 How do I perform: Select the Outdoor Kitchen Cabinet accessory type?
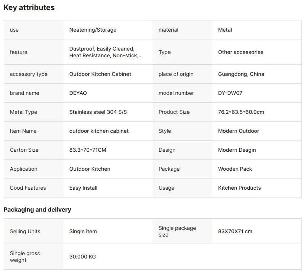click(x=100, y=74)
